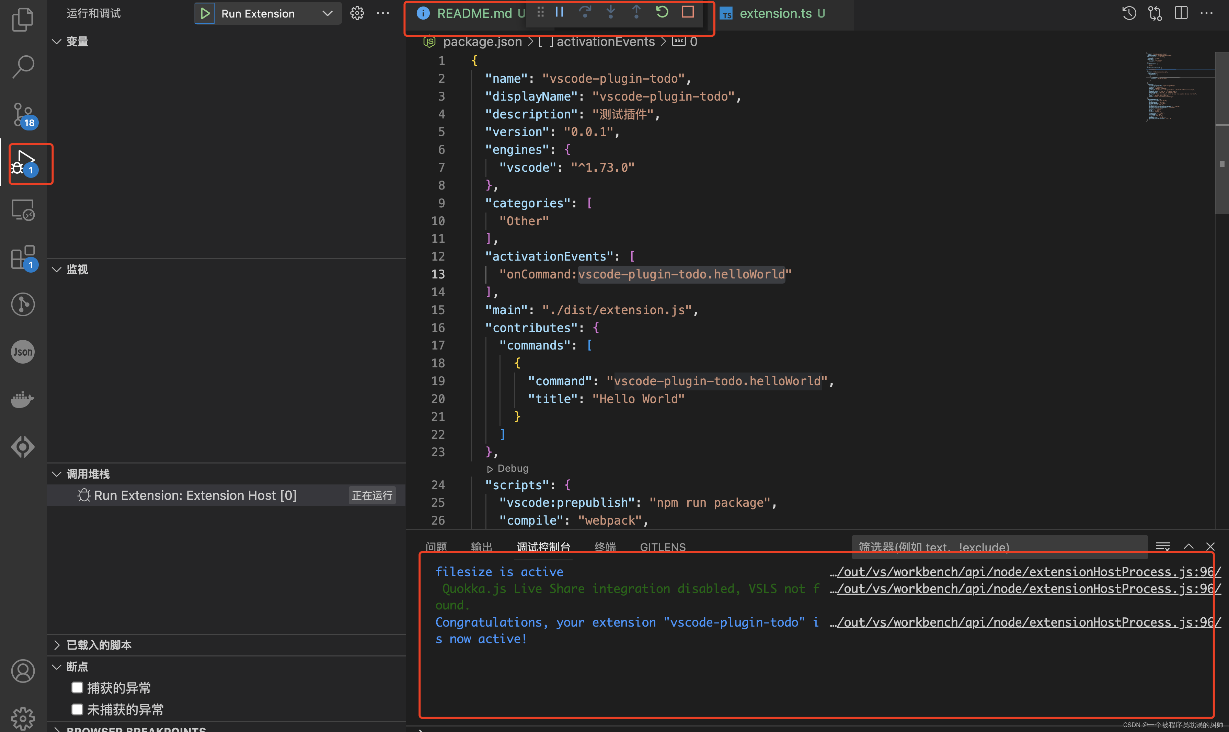Toggle the 捕获的异常 checkbox

[x=77, y=687]
